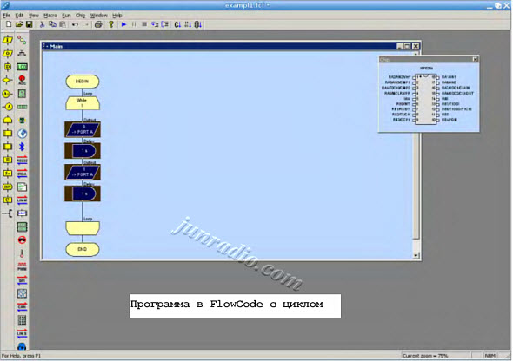Screen dimensions: 513x361
Task: Pause the simulation using the pause icon
Action: [134, 24]
